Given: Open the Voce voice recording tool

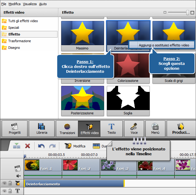Looking at the screenshot, I should tap(134, 129).
